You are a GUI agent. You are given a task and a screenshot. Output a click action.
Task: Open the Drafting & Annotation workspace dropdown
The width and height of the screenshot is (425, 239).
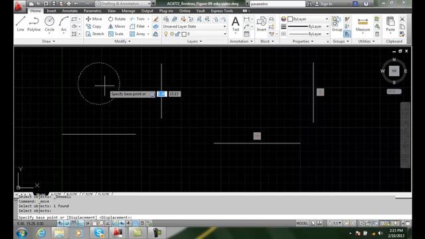[124, 3]
